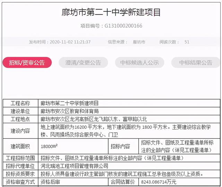
Task: Click the 建筑面积 label cell
Action: pyautogui.click(x=20, y=146)
